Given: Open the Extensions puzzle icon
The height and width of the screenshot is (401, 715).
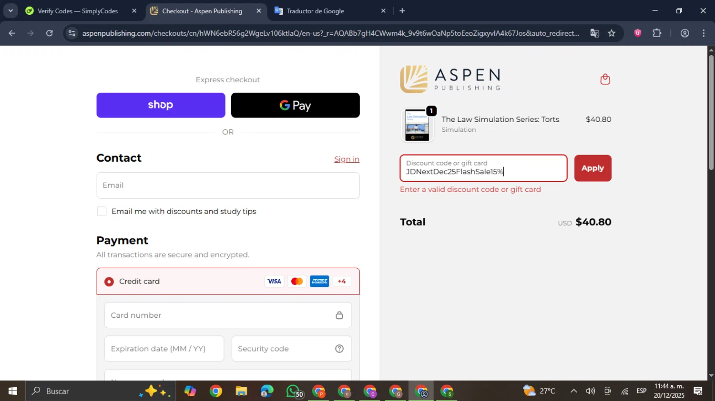Looking at the screenshot, I should click(x=657, y=33).
